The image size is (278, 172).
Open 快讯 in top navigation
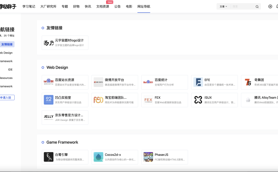pos(88,7)
